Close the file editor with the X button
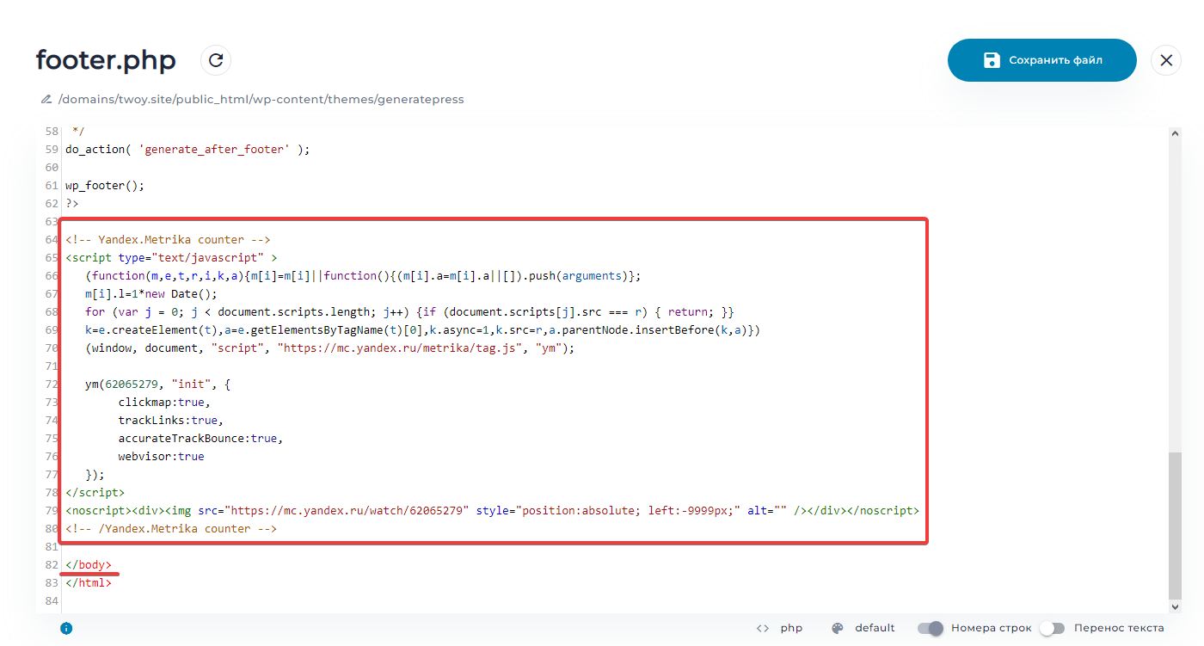The image size is (1204, 646). coord(1166,60)
